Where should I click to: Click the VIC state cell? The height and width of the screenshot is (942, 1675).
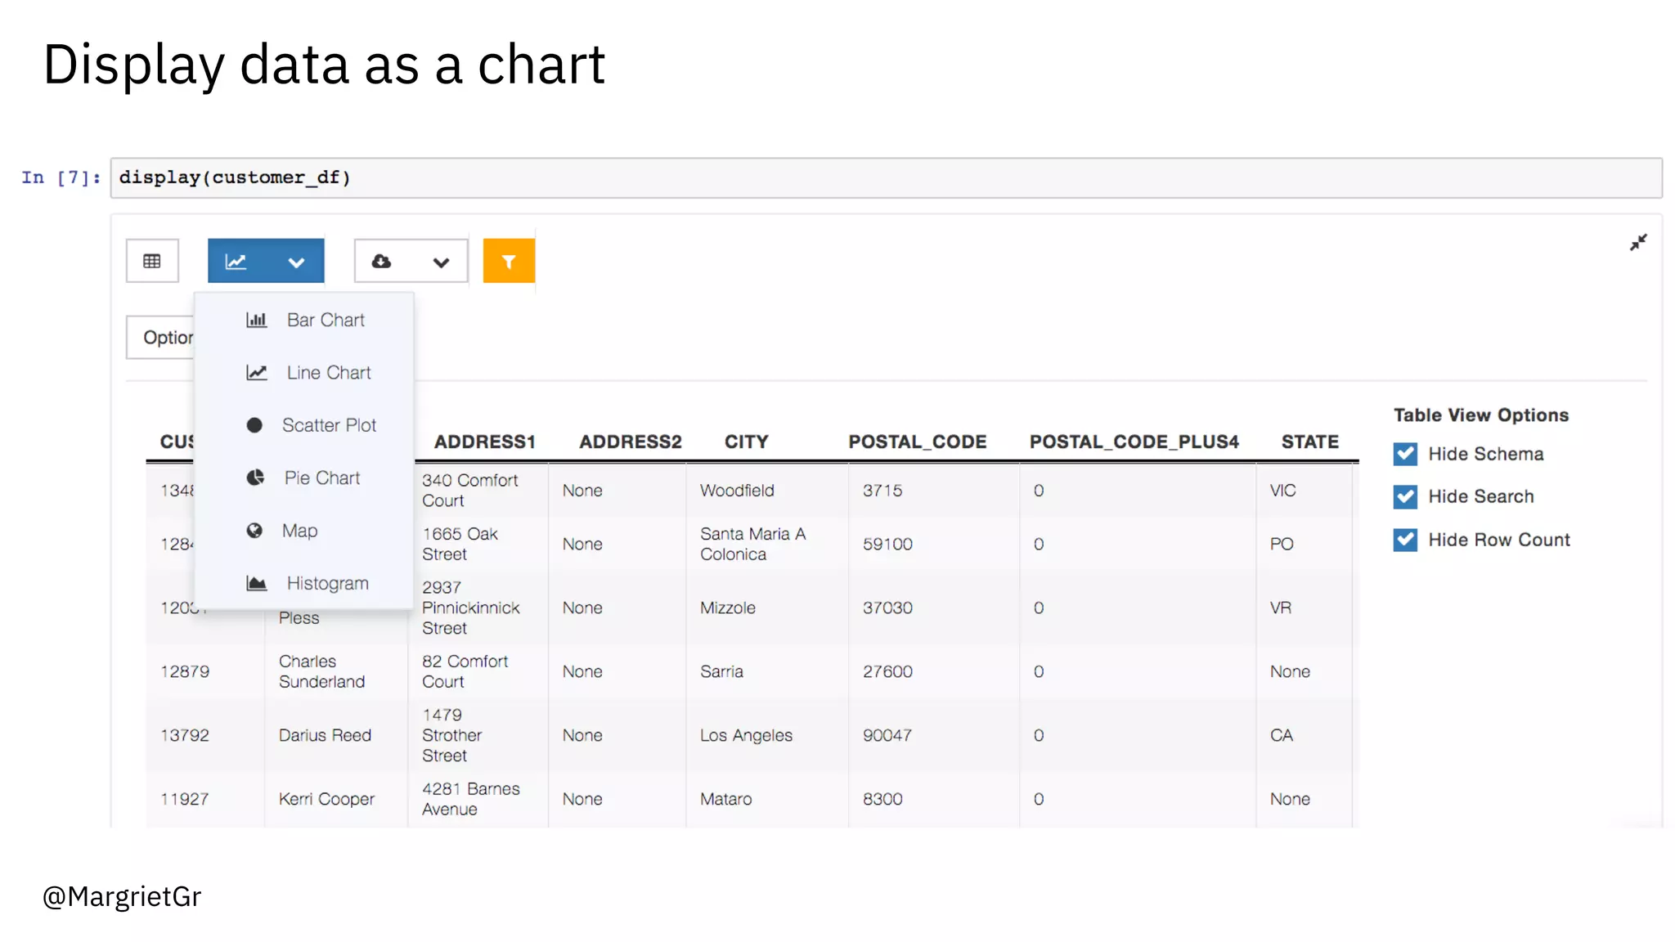click(x=1282, y=491)
